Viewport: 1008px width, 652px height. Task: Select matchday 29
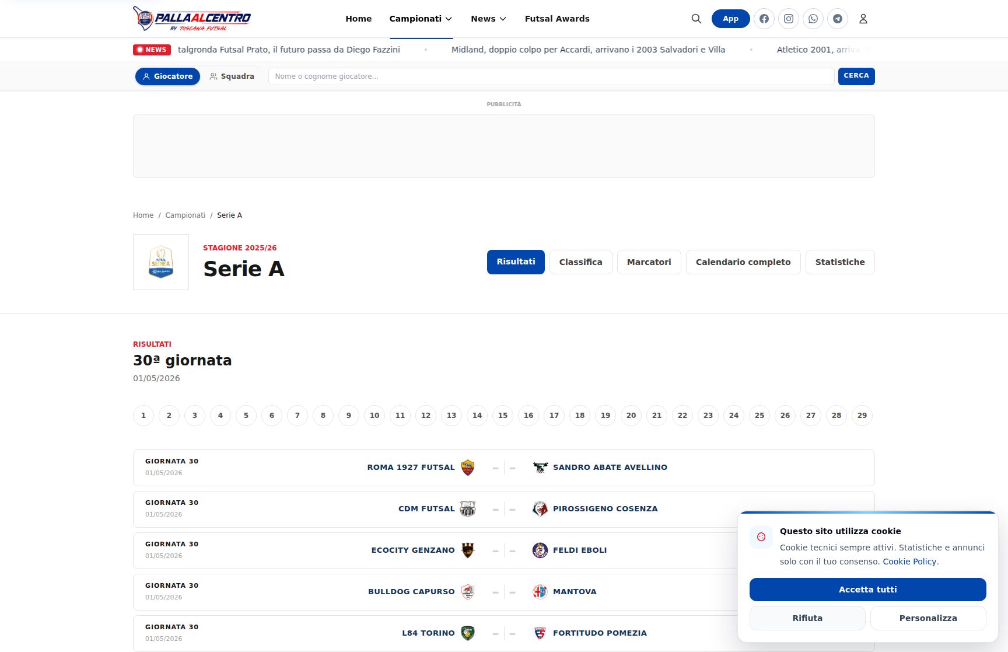coord(862,416)
